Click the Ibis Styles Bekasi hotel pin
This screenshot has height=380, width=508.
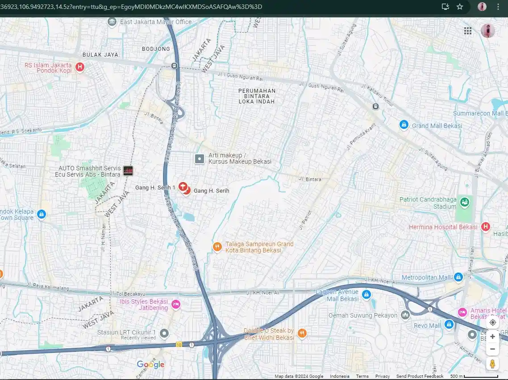(176, 304)
